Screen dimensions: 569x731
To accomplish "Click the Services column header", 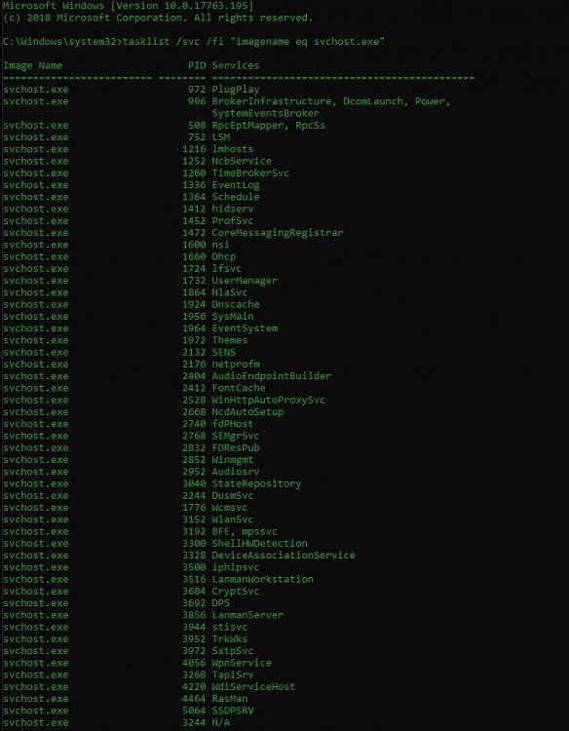I will [236, 65].
